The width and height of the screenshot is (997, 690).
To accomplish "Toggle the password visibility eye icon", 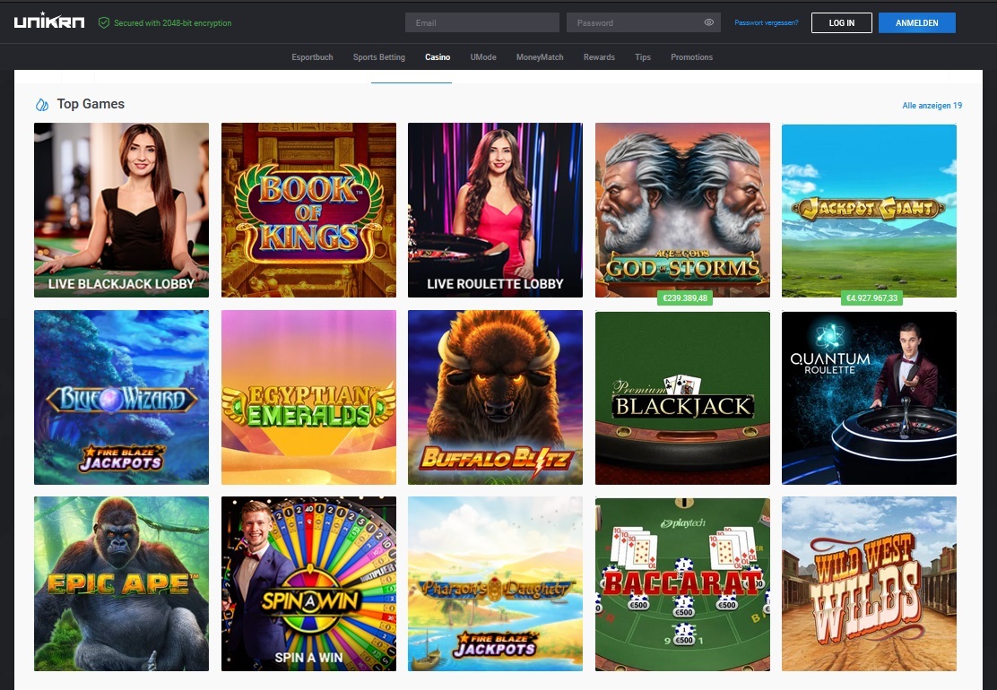I will click(708, 22).
